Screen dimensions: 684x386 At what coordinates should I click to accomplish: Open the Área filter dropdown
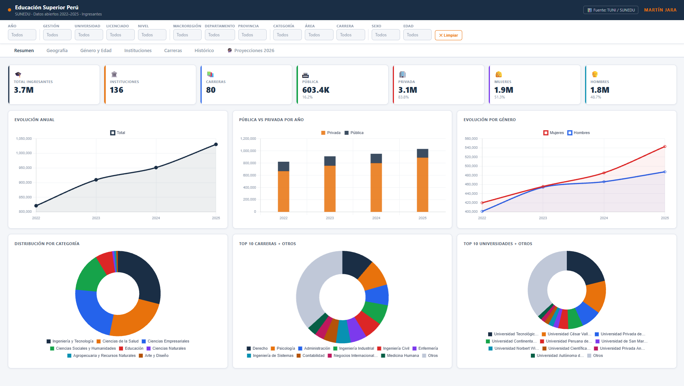pyautogui.click(x=319, y=35)
